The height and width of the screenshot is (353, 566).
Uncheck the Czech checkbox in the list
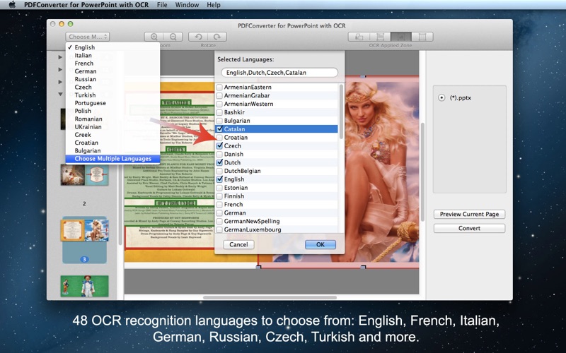pyautogui.click(x=219, y=145)
